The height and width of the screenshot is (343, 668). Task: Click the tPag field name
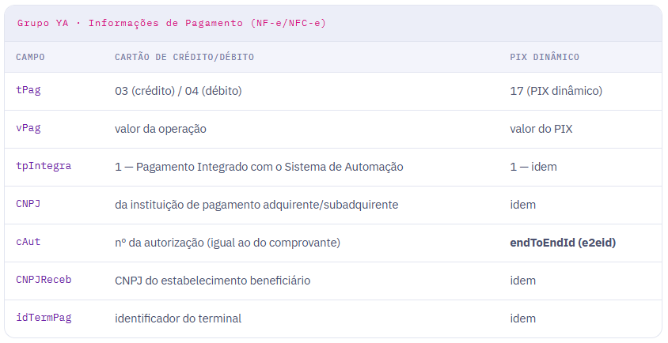coord(28,91)
